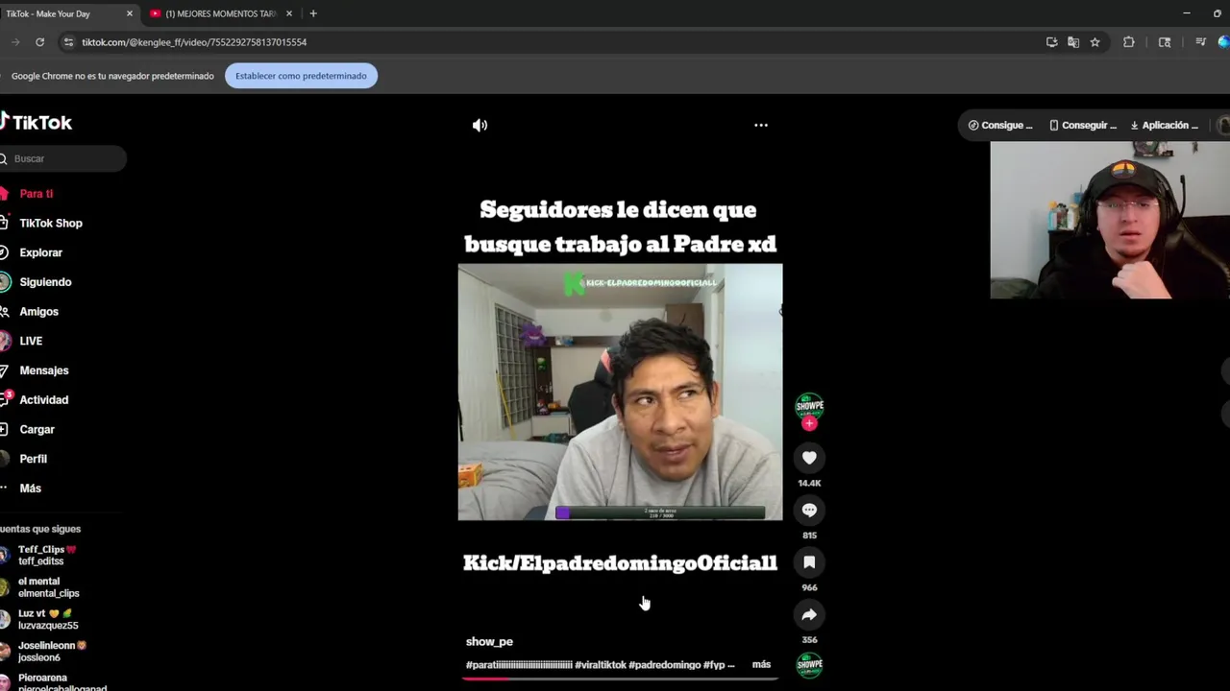The image size is (1230, 691).
Task: Click the address bar URL
Action: [194, 42]
